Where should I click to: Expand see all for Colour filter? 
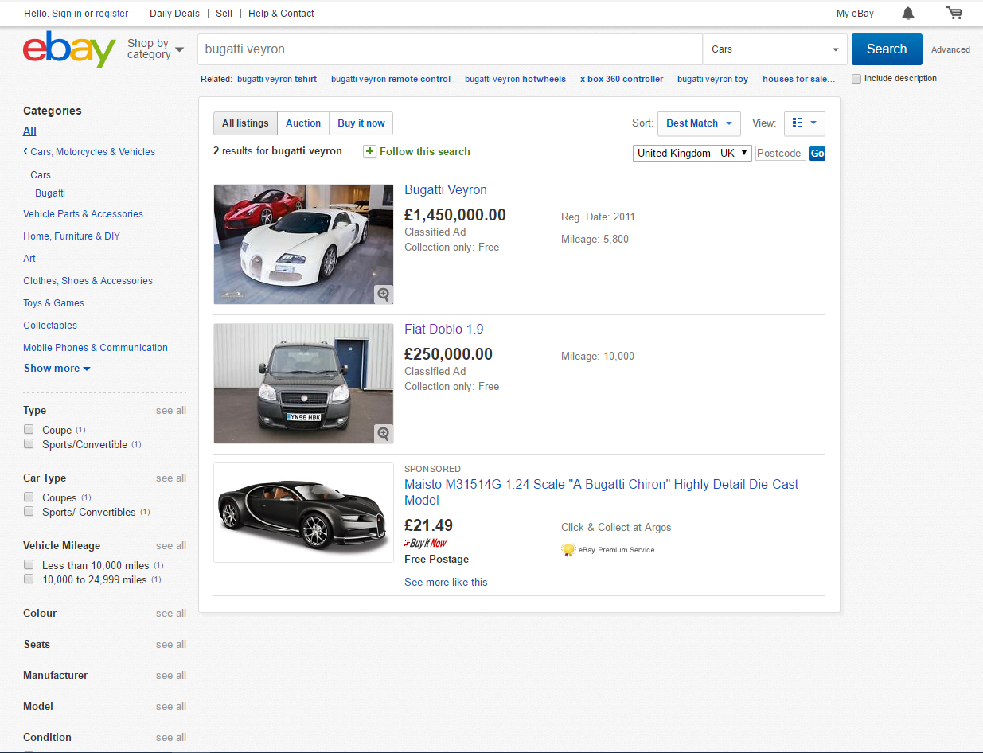point(171,613)
